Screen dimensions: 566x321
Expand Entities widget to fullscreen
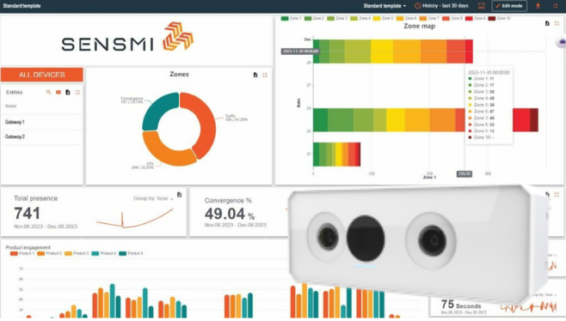click(77, 92)
